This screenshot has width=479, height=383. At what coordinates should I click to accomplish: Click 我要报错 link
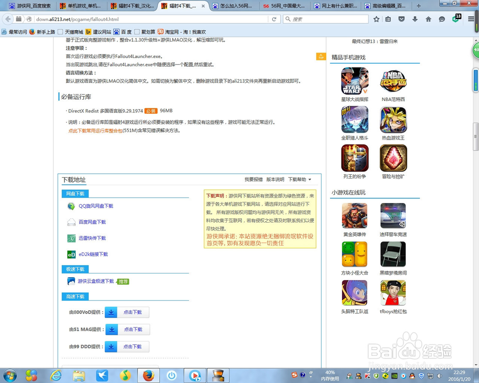tap(253, 179)
